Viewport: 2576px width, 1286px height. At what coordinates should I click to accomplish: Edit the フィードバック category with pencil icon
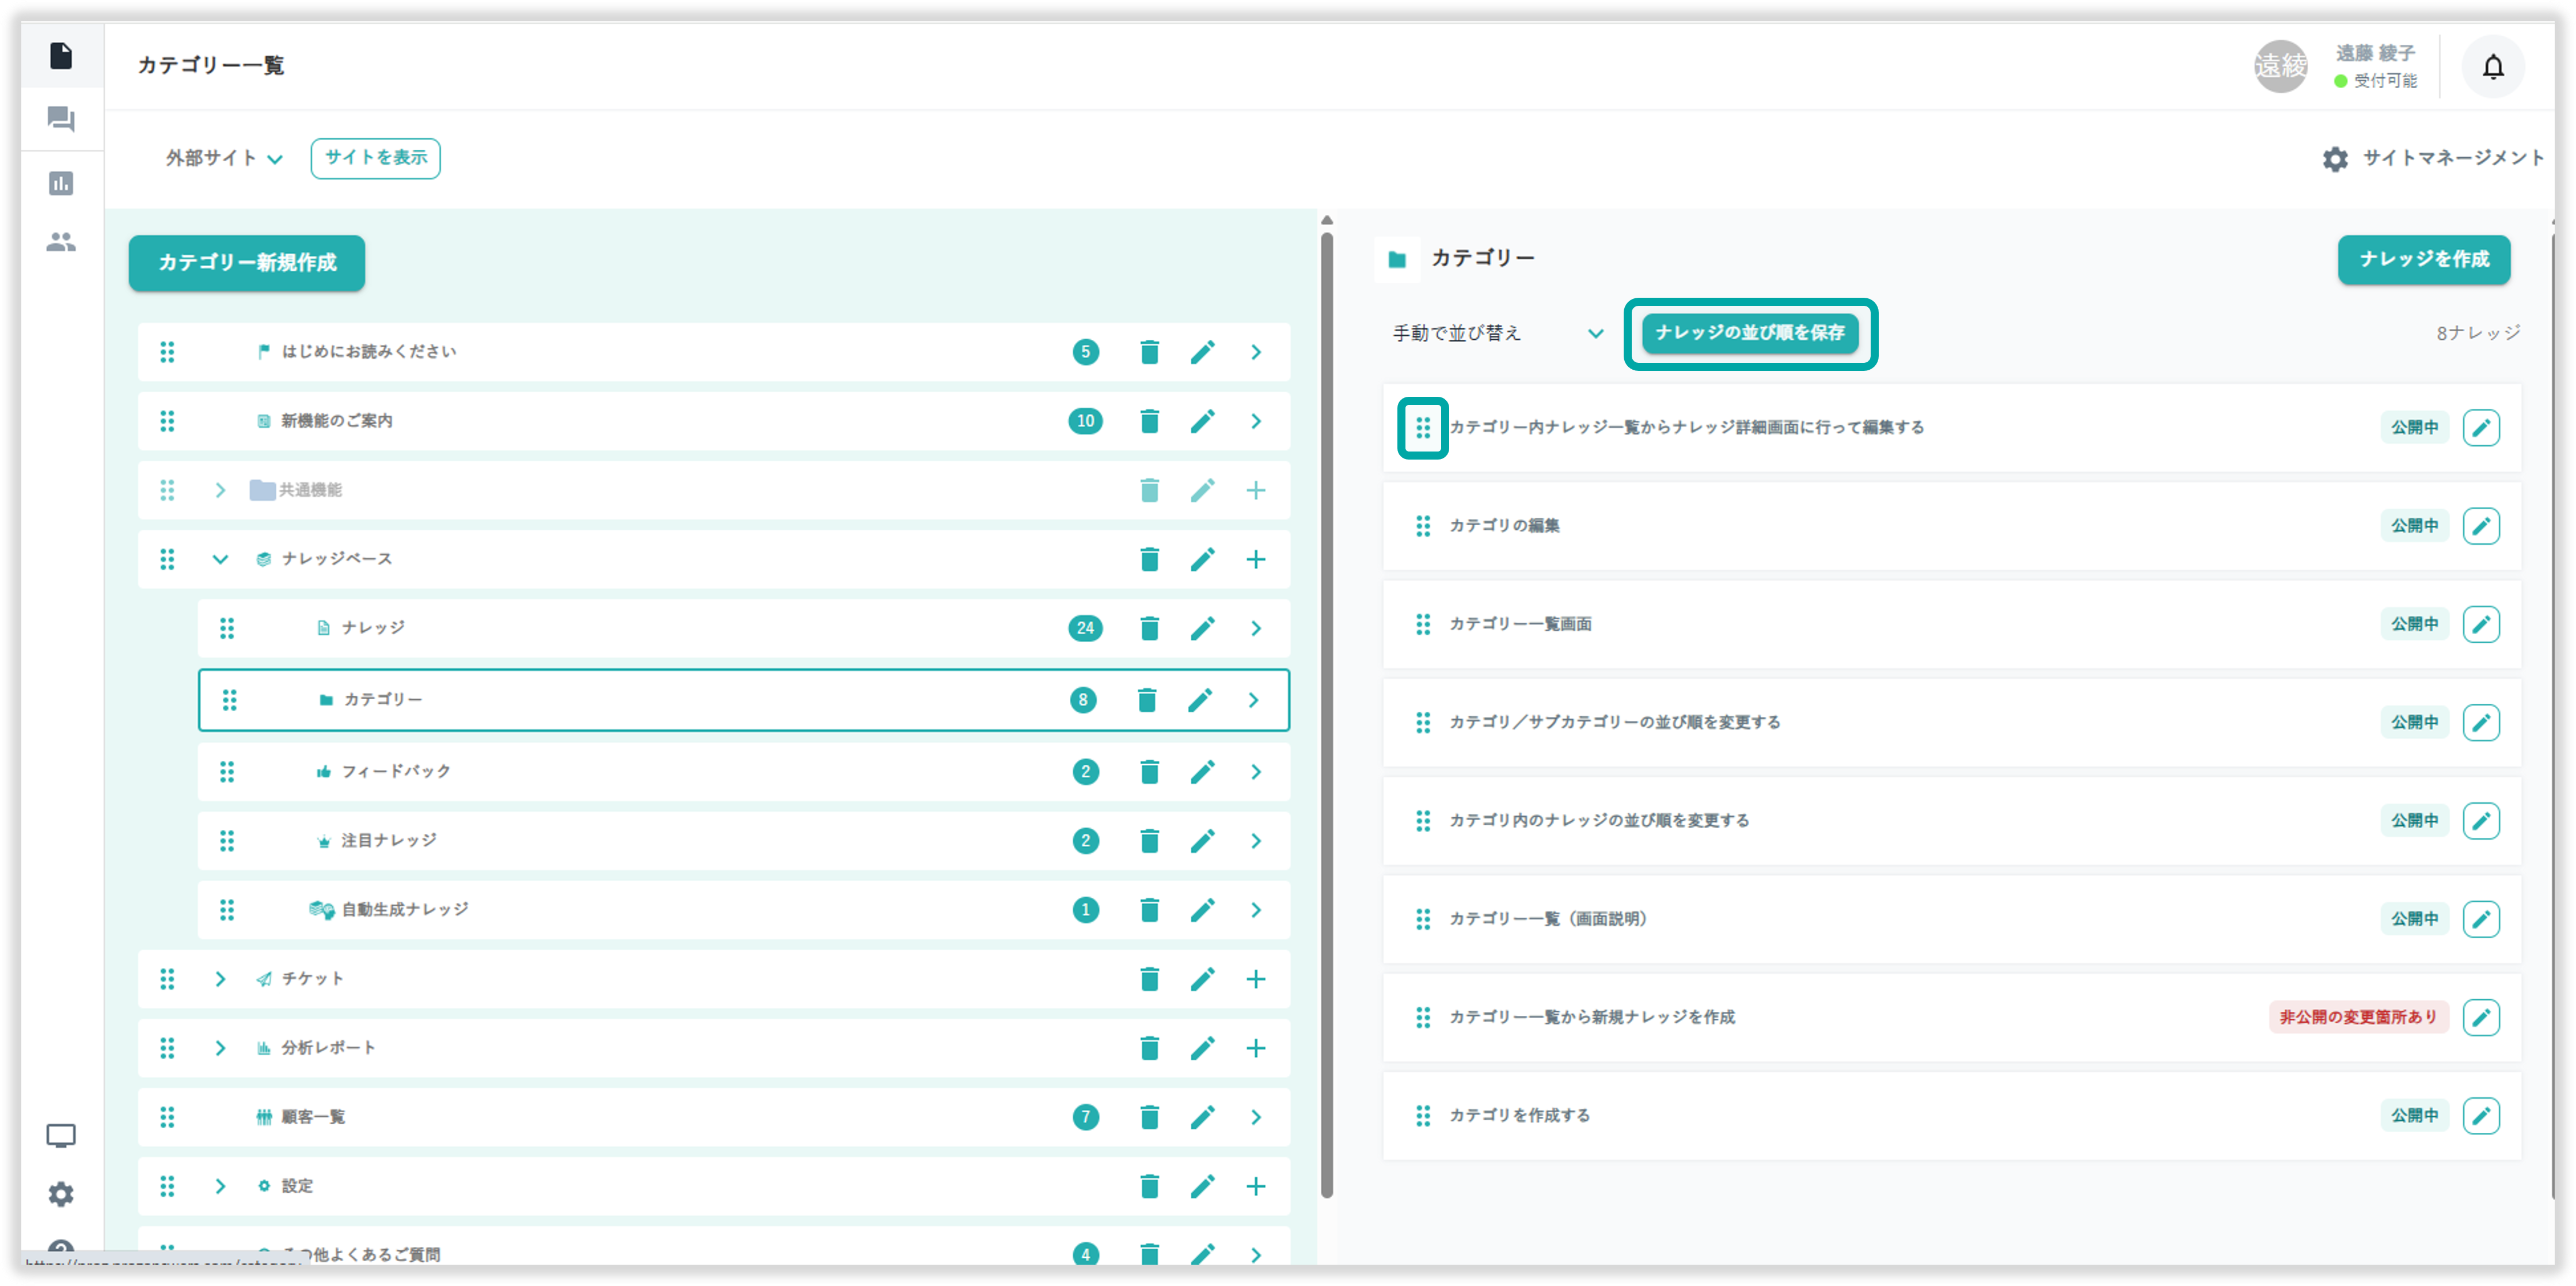coord(1202,772)
